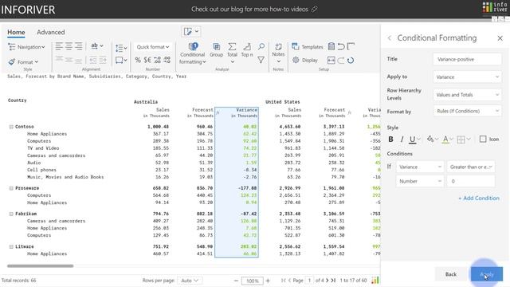The width and height of the screenshot is (510, 287).
Task: Collapse the Litware row group
Action: coord(11,247)
